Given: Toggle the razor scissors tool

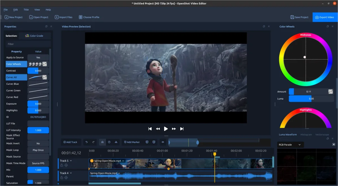Looking at the screenshot, I should [116, 142].
